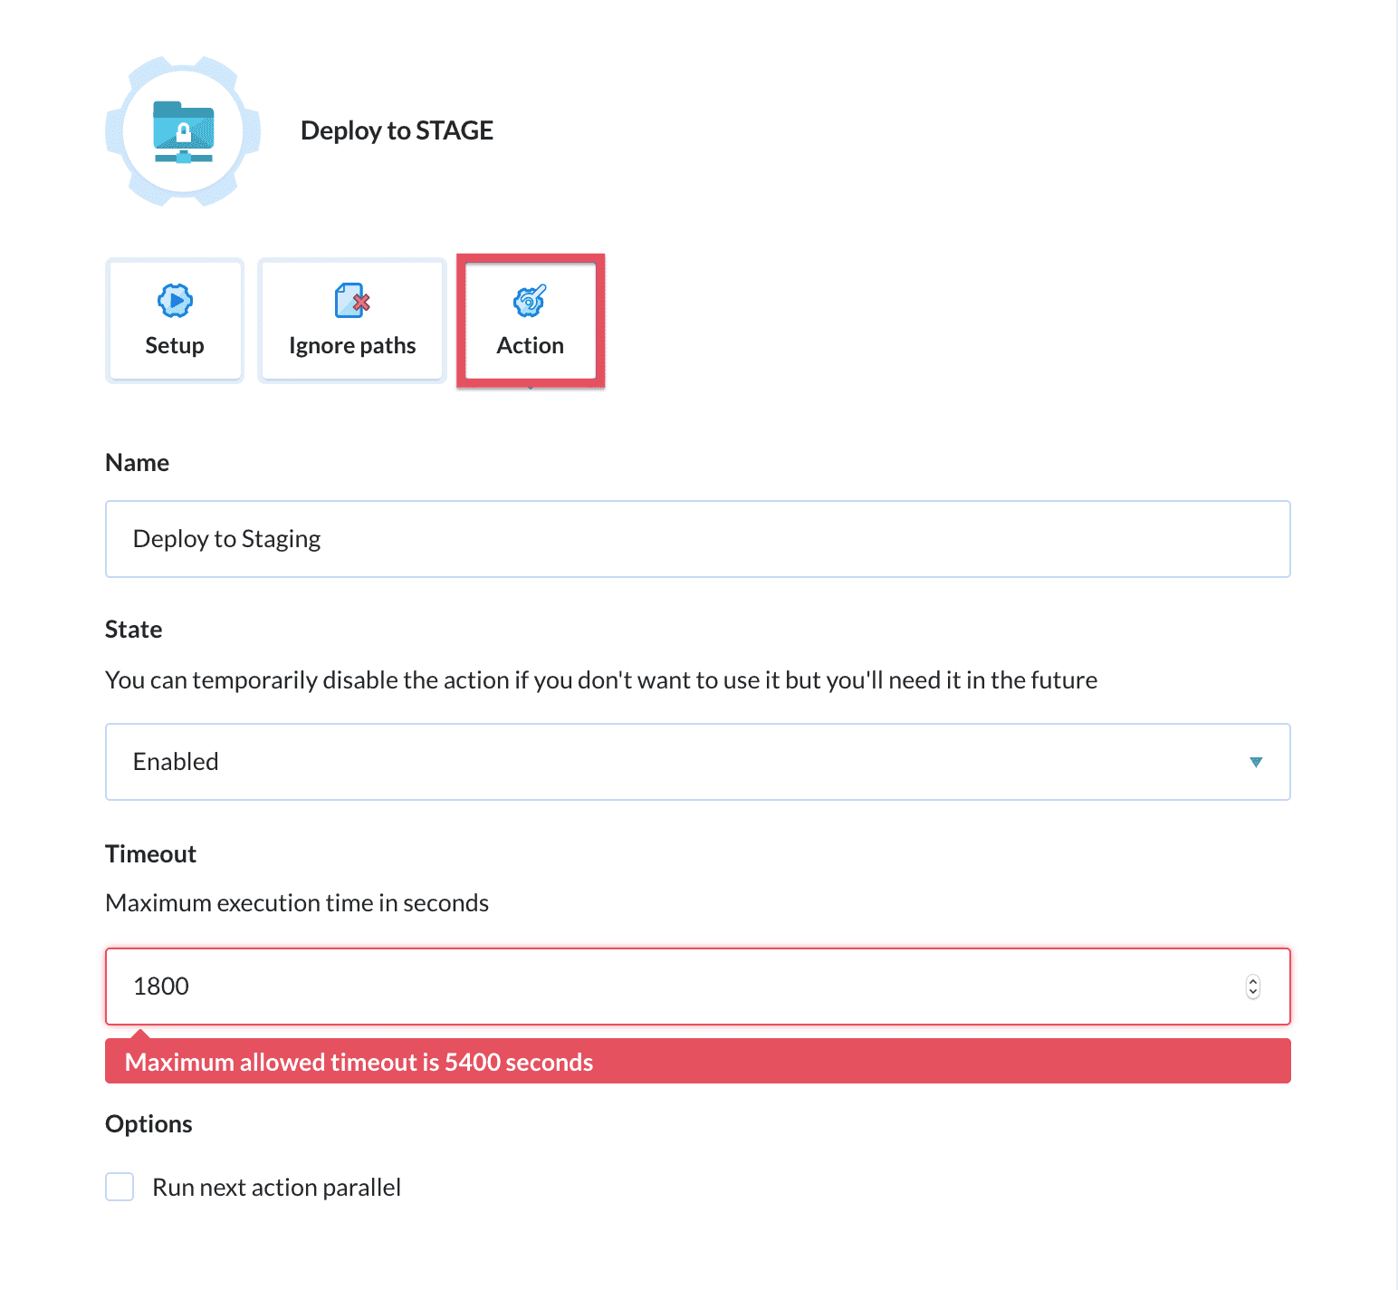
Task: Click the Deploy to STAGE title
Action: coord(397,130)
